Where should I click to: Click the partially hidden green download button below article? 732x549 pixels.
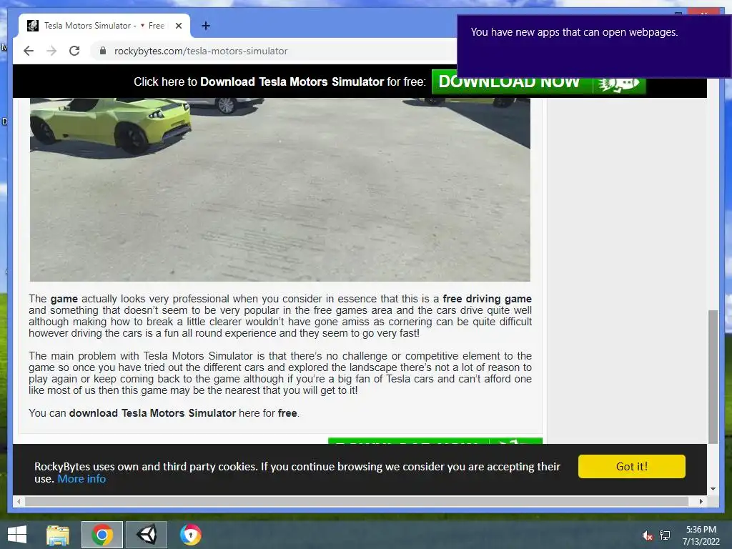coord(435,441)
